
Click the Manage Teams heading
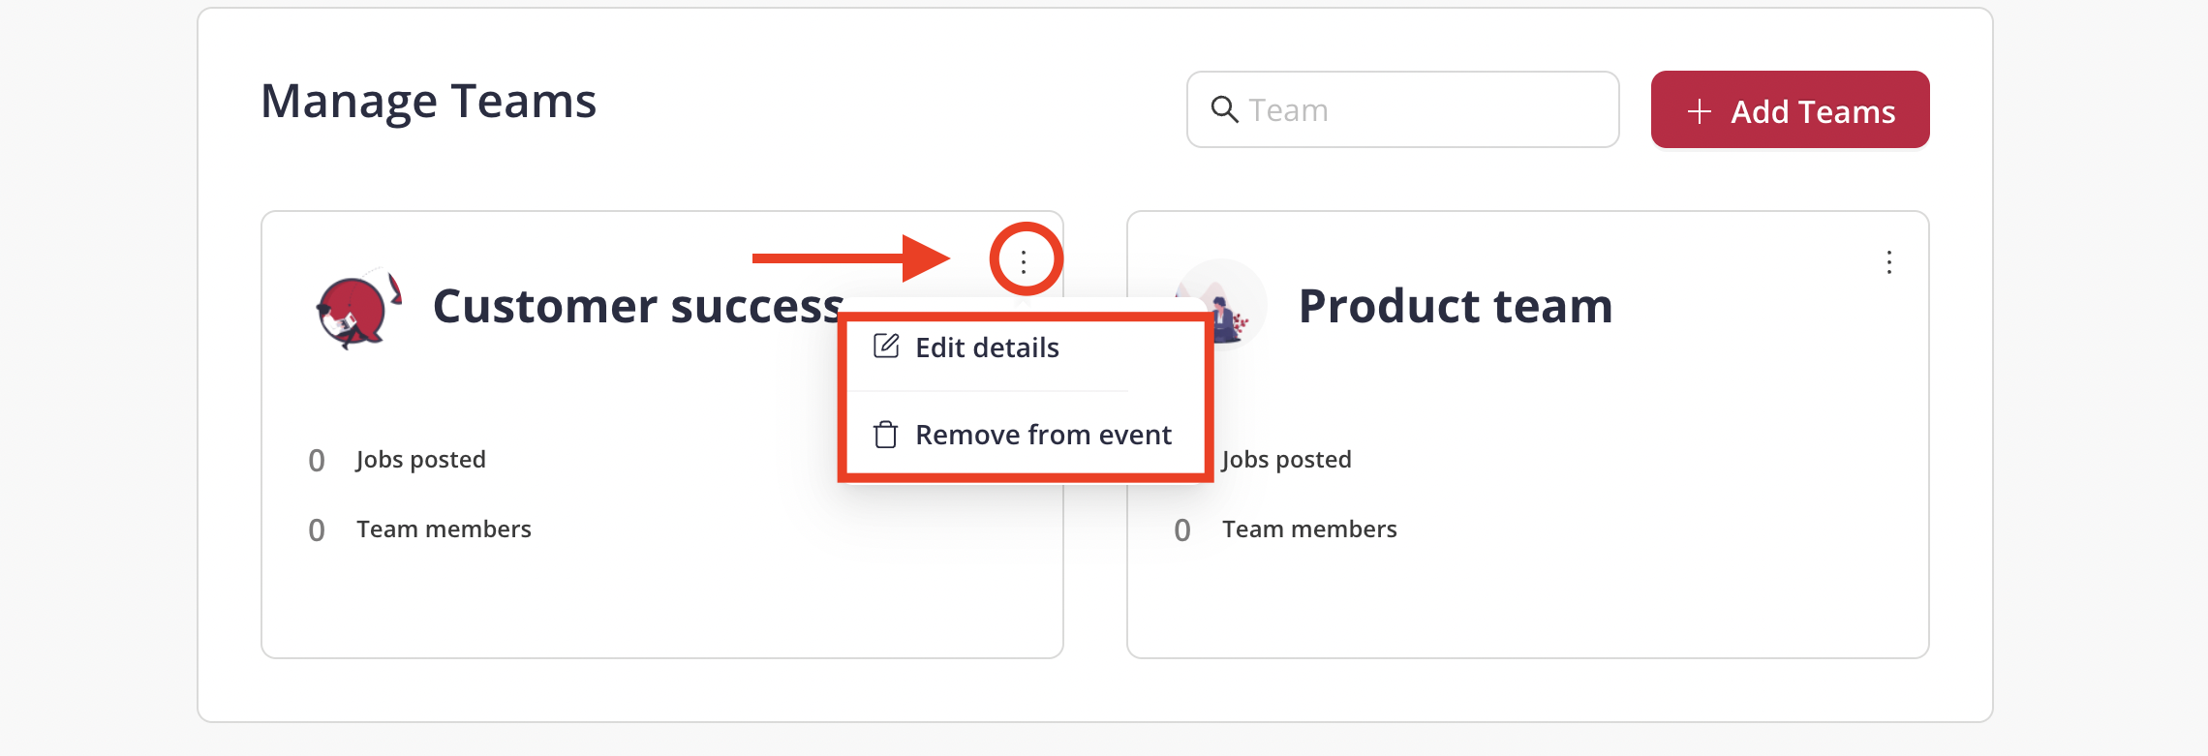pos(428,102)
